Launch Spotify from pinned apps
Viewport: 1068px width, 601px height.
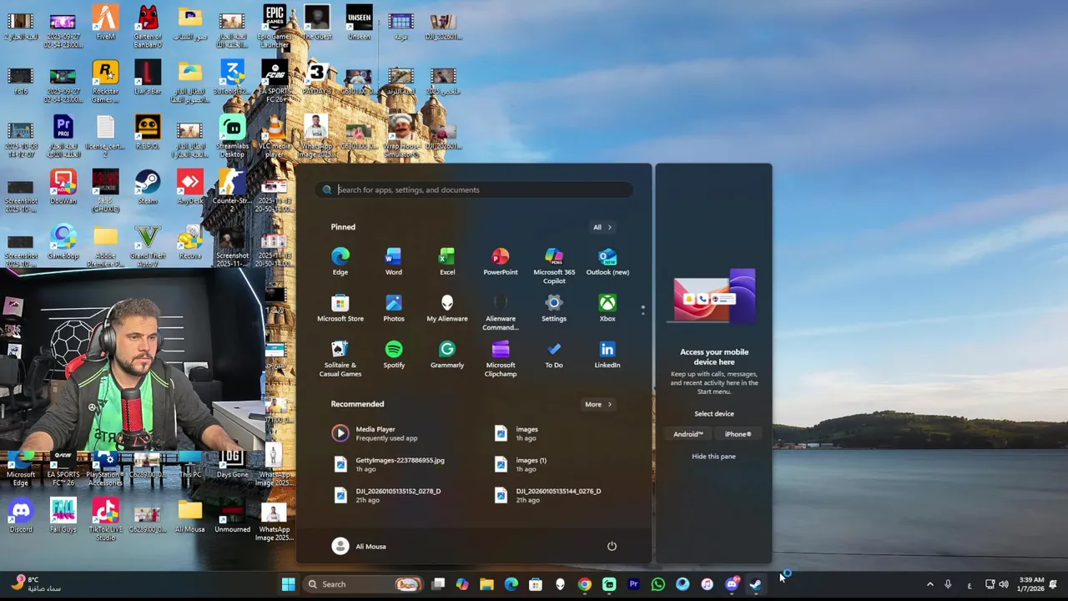394,355
